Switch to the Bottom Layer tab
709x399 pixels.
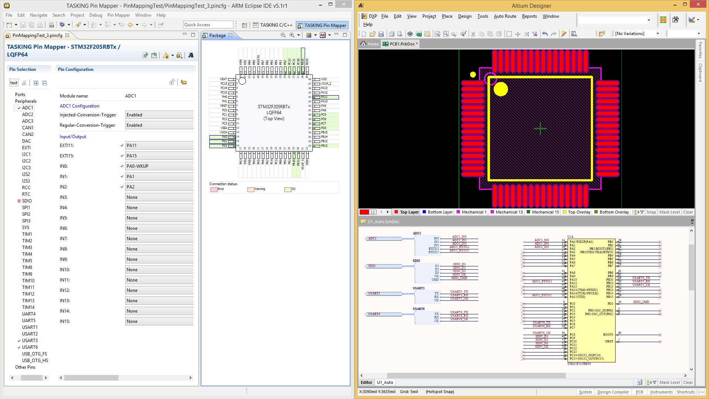440,212
